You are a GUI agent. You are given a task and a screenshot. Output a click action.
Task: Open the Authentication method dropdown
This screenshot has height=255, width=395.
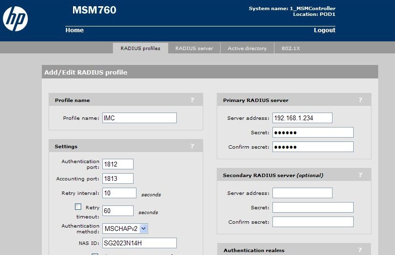click(125, 229)
